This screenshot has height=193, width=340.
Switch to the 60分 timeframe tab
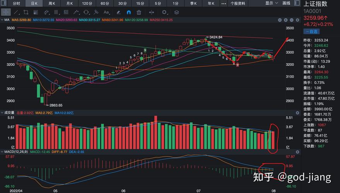tap(104, 3)
